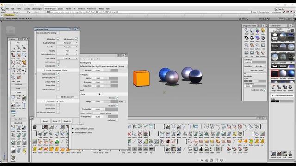Click the Edit Environment button

click(x=67, y=97)
